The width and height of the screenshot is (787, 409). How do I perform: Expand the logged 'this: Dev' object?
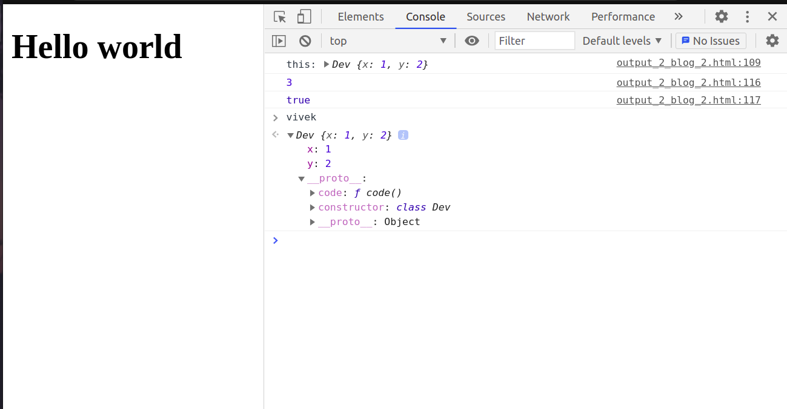327,64
